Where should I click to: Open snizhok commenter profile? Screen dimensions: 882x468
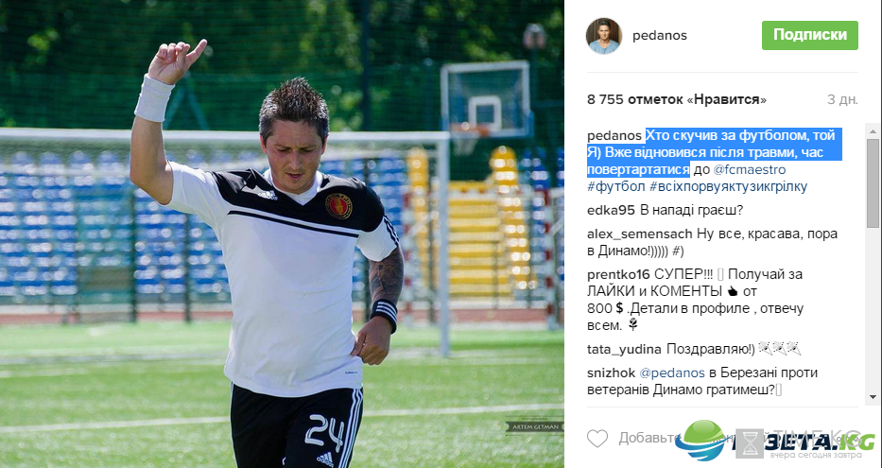(612, 373)
